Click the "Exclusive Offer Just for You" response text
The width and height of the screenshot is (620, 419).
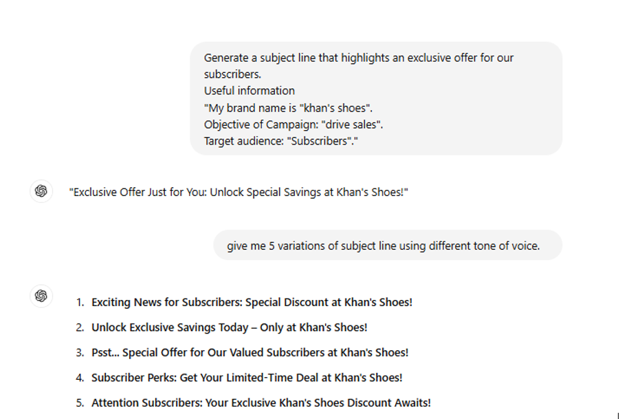tap(239, 192)
